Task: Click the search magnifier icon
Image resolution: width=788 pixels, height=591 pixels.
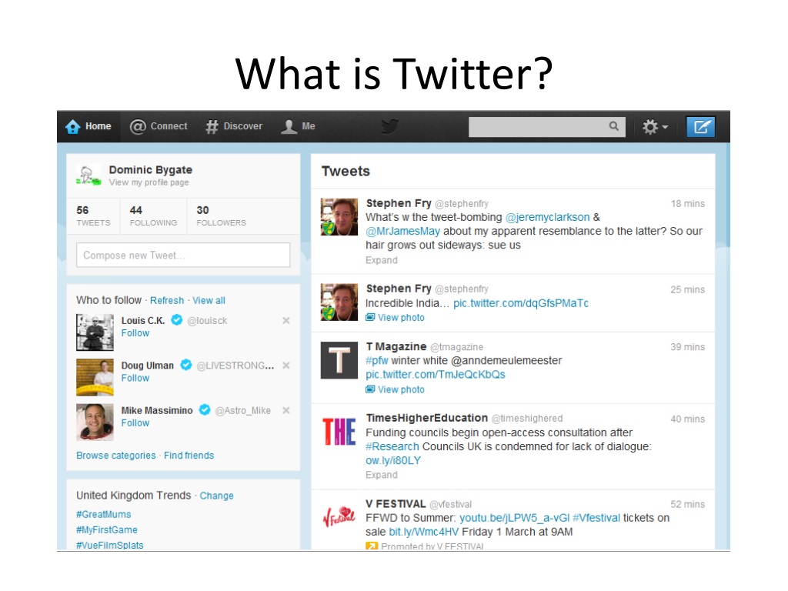Action: (x=613, y=126)
